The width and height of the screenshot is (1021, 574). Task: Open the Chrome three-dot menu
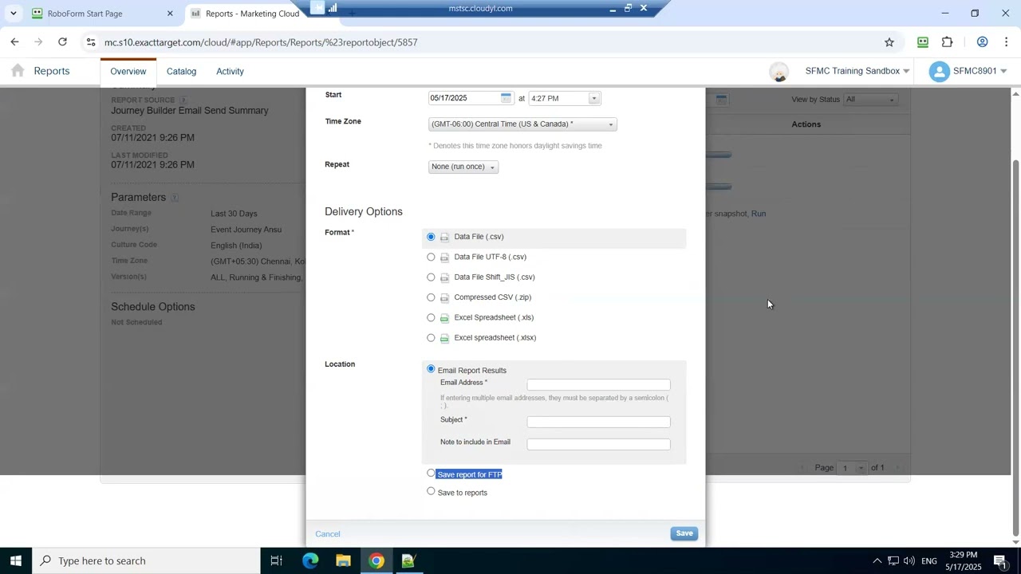pos(1007,42)
